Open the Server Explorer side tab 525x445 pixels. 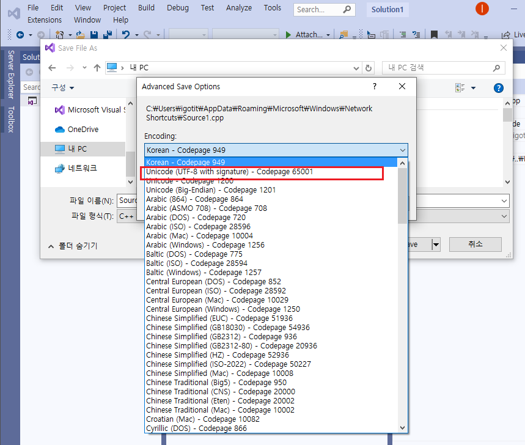pos(11,75)
